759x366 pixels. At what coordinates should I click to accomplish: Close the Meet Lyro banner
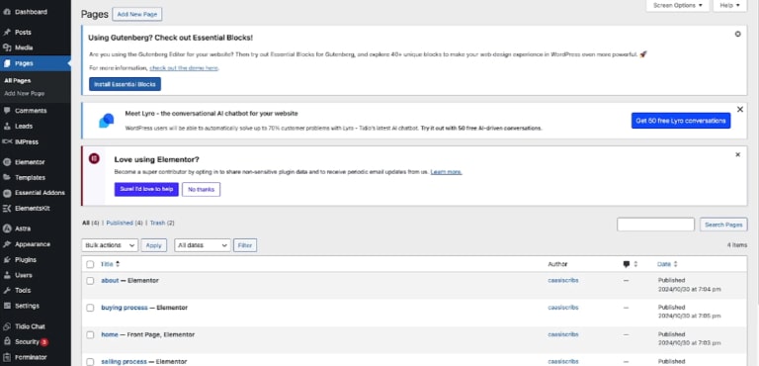click(739, 110)
